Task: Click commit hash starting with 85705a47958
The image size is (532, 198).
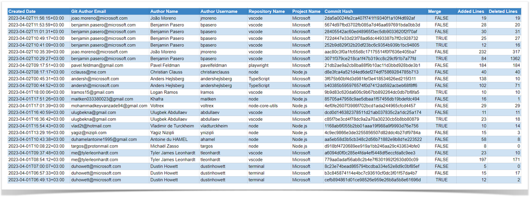Action: point(372,99)
